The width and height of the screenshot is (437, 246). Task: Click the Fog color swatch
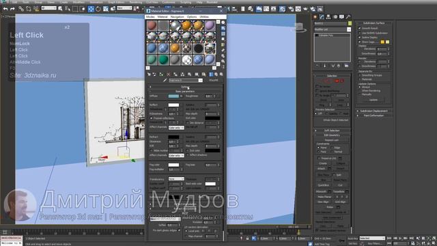tap(173, 165)
